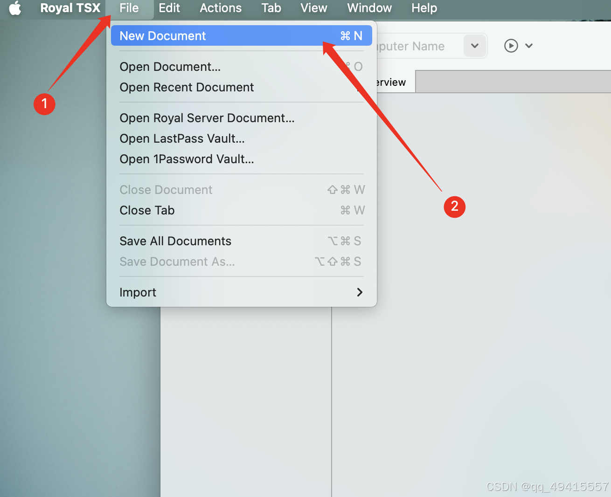
Task: Open the Edit menu
Action: (169, 8)
